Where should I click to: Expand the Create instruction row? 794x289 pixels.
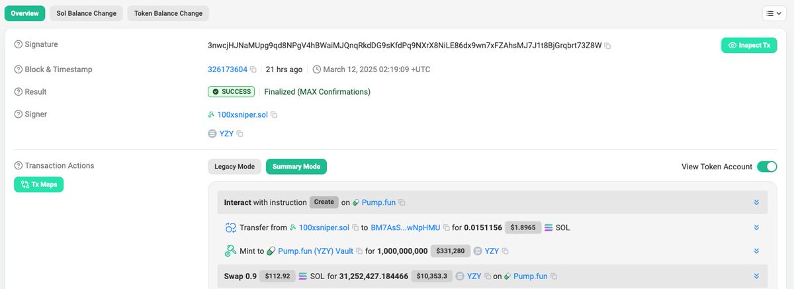tap(756, 202)
